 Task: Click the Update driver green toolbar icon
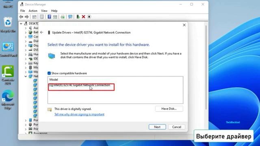pyautogui.click(x=78, y=17)
